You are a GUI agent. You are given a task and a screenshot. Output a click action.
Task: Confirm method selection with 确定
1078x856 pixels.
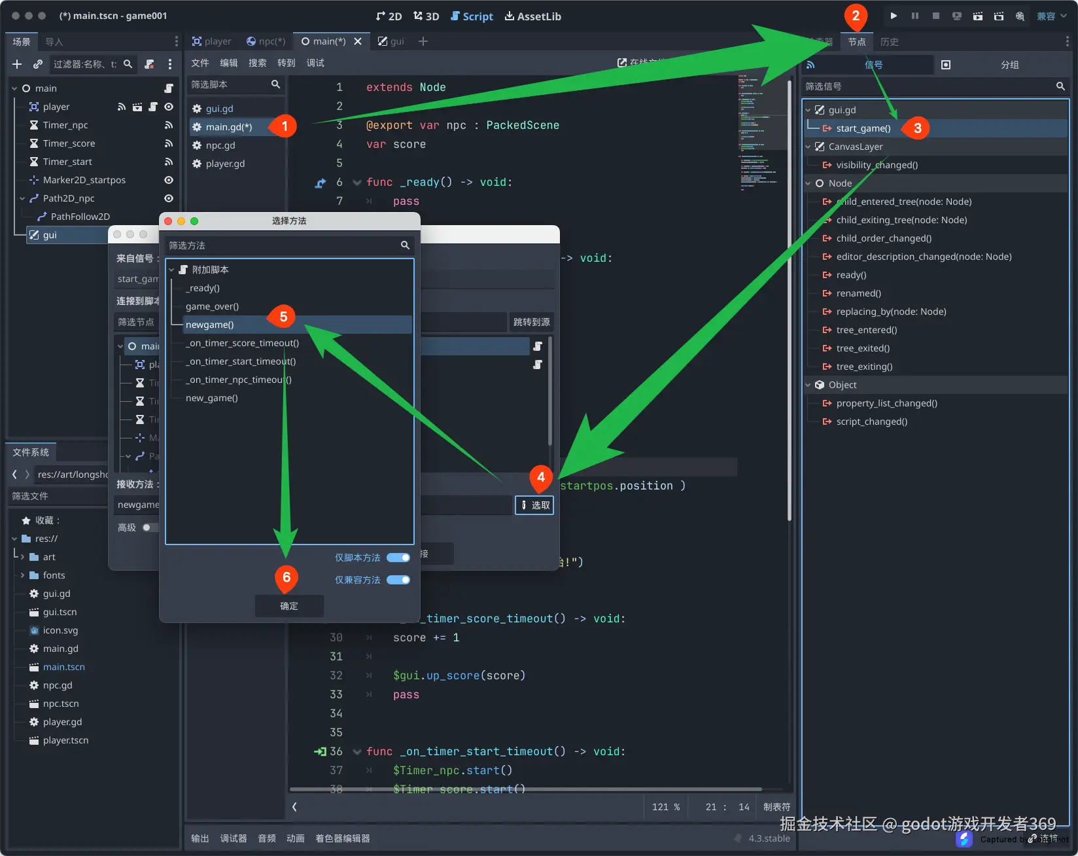tap(289, 606)
